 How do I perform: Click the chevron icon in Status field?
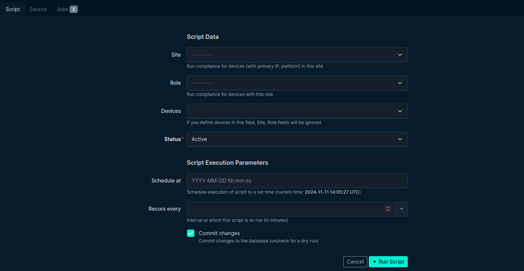[400, 139]
